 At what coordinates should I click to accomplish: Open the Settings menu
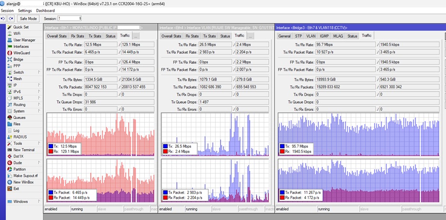(25, 11)
